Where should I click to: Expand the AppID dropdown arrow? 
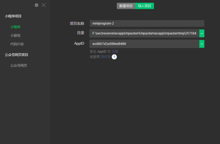pos(202,44)
